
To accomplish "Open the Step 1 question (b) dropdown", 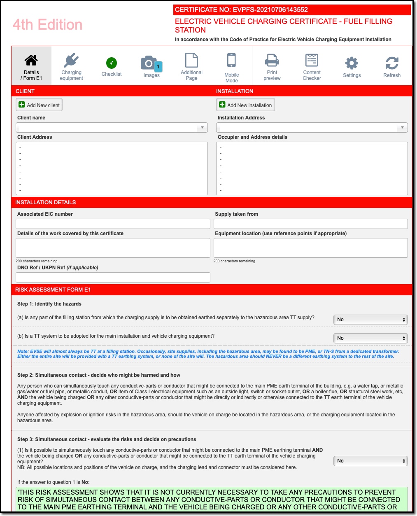I will point(370,338).
